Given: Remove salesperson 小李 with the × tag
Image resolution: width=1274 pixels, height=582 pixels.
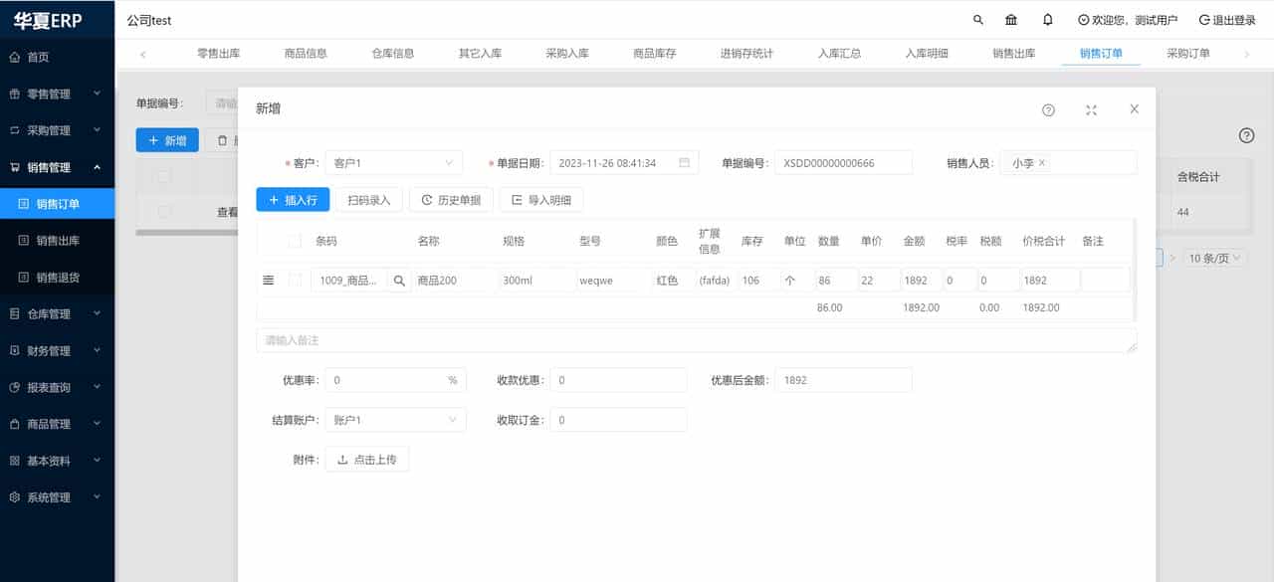Looking at the screenshot, I should tap(1041, 161).
